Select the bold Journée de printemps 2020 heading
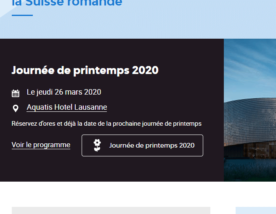276x214 pixels. tap(85, 70)
